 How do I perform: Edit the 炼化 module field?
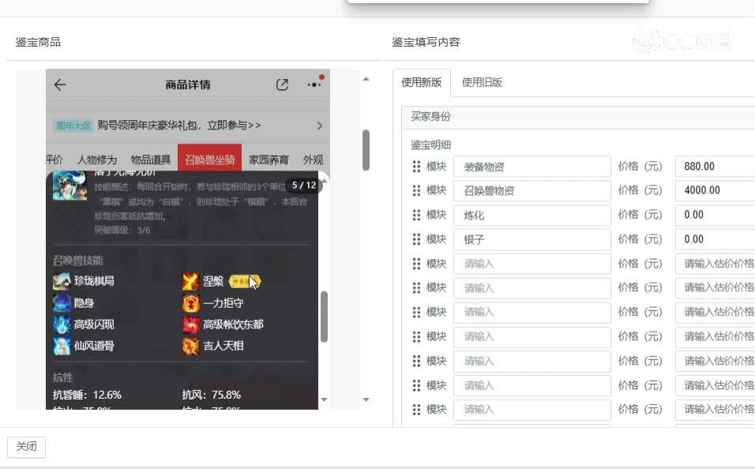pyautogui.click(x=532, y=216)
